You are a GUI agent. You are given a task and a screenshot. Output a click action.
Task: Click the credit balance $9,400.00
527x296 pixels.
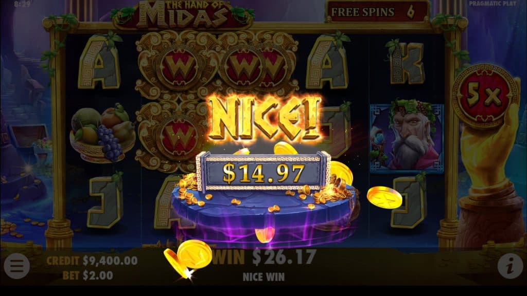point(92,261)
